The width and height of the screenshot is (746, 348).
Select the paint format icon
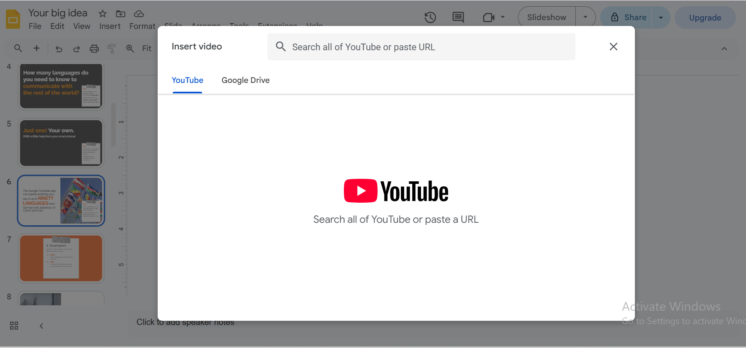[112, 49]
